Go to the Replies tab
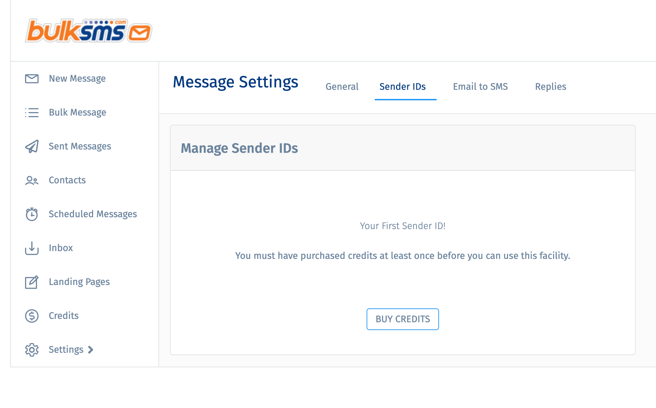The image size is (656, 408). 550,87
